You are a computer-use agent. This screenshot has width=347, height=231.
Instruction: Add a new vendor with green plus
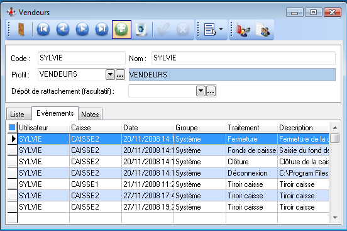coord(121,30)
